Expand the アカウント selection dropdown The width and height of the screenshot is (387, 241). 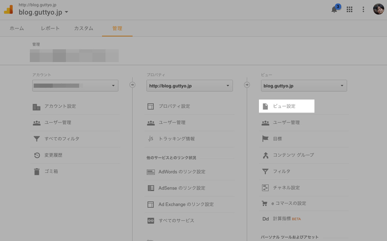[x=75, y=86]
